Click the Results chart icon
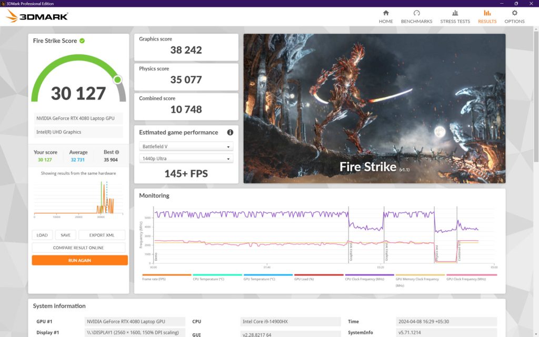The width and height of the screenshot is (539, 337). (x=487, y=13)
